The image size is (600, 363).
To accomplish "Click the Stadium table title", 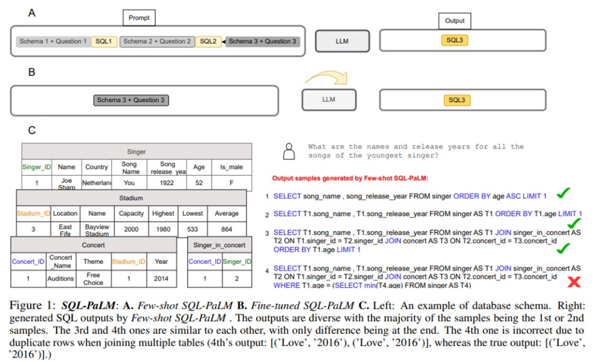I will (x=131, y=198).
